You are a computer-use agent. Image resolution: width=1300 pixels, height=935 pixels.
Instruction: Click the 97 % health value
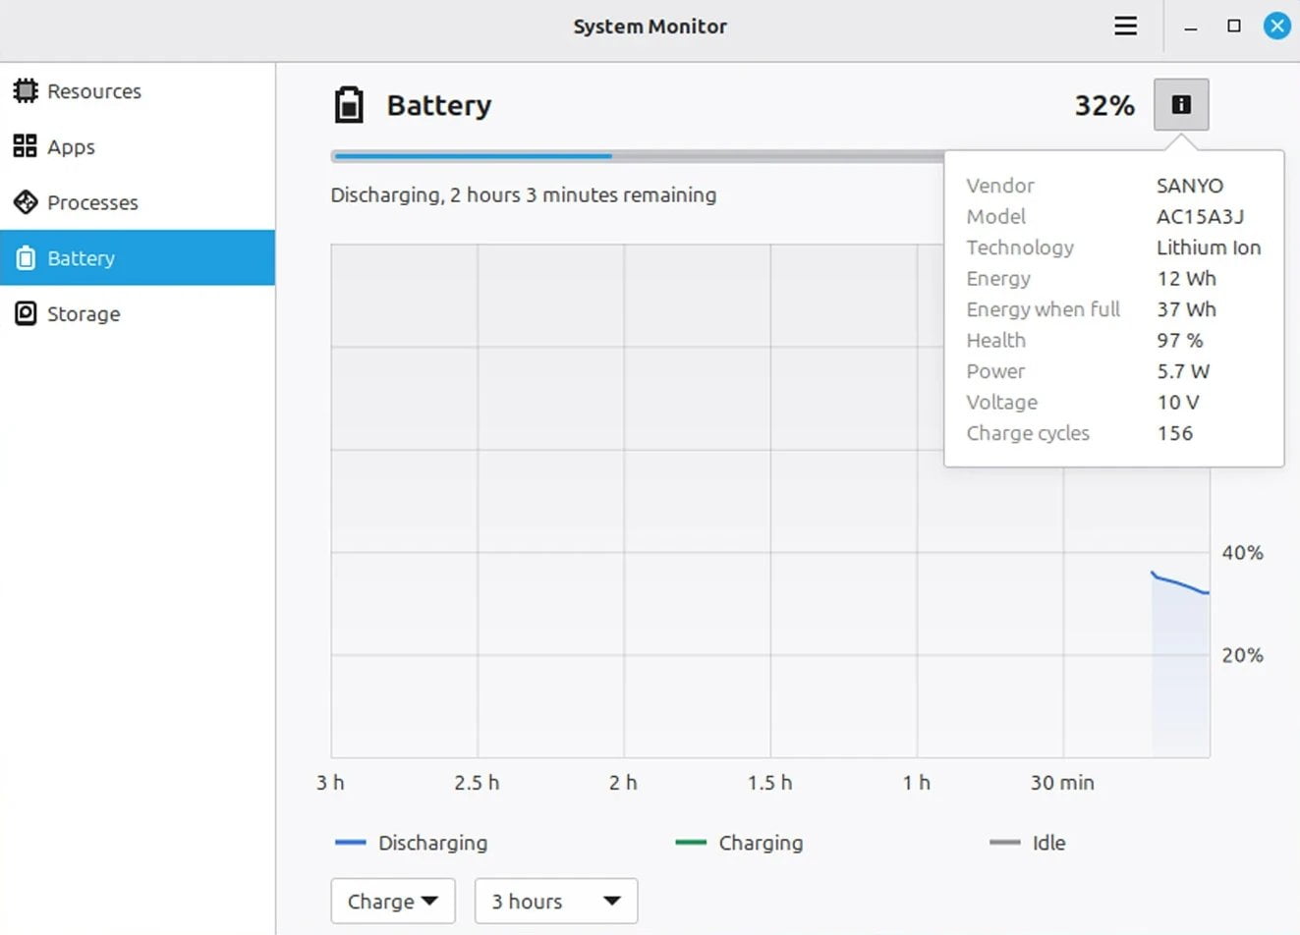click(x=1180, y=340)
